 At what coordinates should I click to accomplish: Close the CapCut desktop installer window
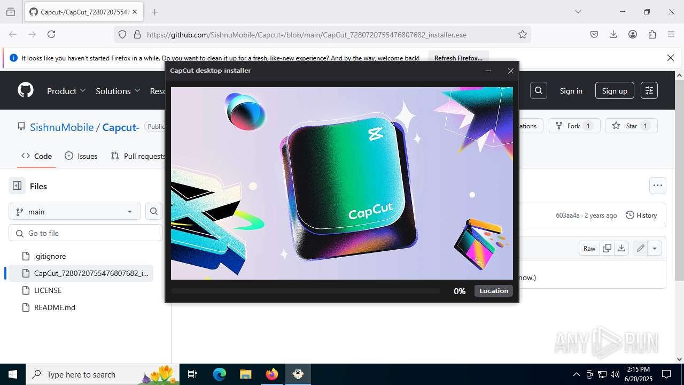click(510, 71)
